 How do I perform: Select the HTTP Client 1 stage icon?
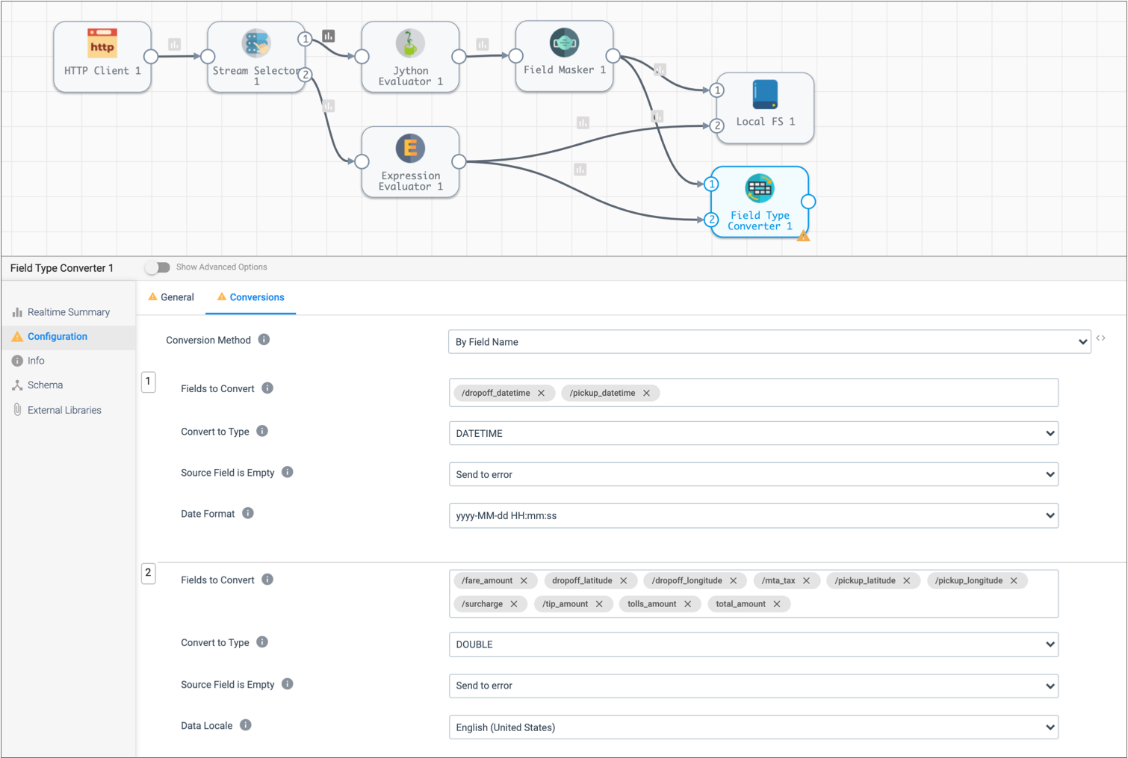tap(102, 43)
